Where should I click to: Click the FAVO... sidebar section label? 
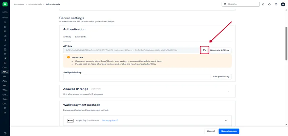[x=5, y=12]
